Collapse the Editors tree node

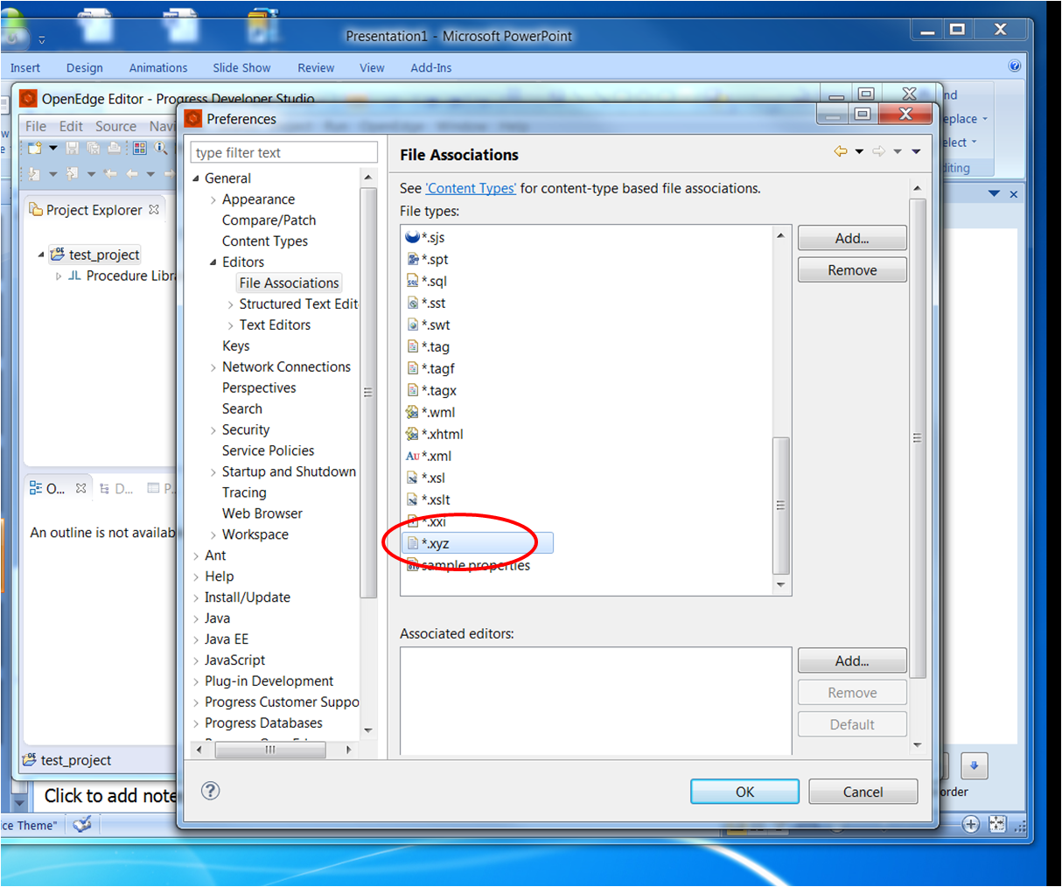pos(213,262)
